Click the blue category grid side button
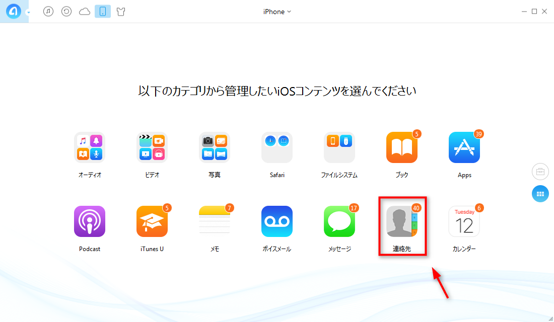The image size is (554, 322). click(x=540, y=194)
